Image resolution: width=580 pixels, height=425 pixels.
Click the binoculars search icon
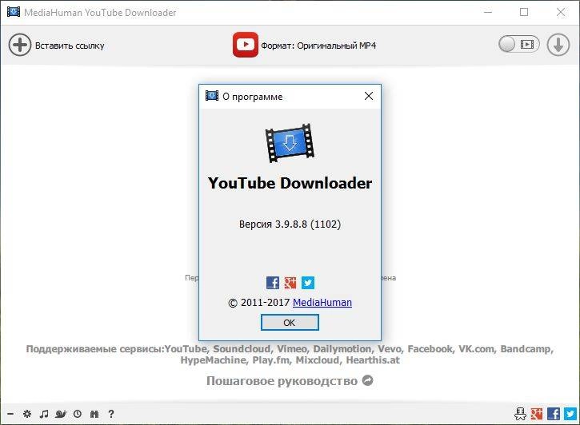[94, 414]
